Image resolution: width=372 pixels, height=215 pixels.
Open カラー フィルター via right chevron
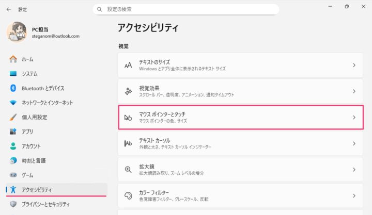[354, 196]
